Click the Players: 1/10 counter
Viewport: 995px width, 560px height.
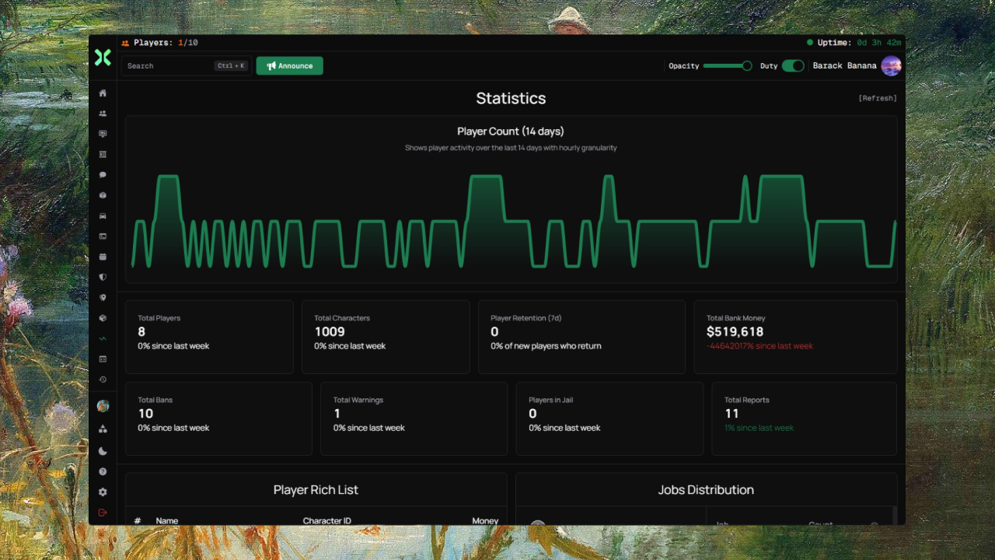(x=166, y=43)
